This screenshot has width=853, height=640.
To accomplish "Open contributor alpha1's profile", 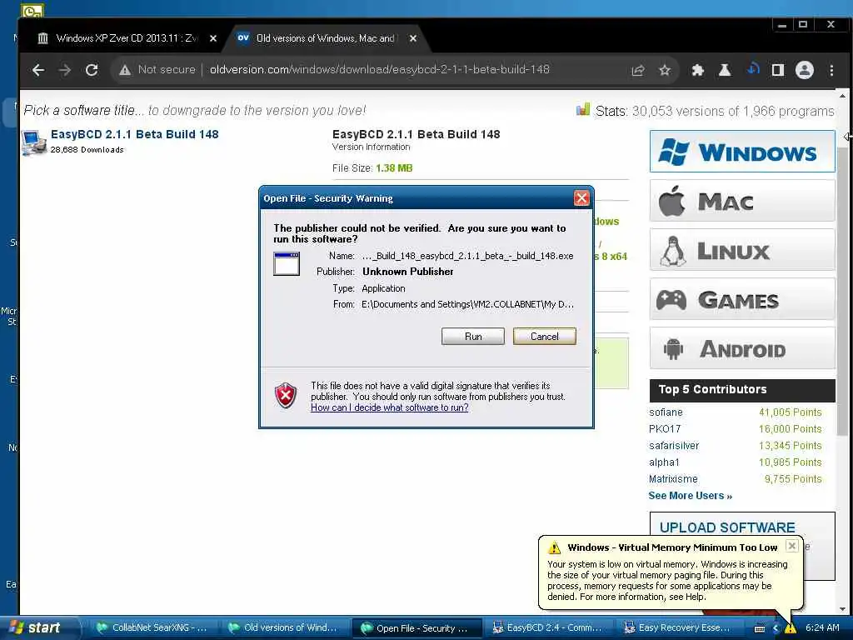I will [x=664, y=462].
